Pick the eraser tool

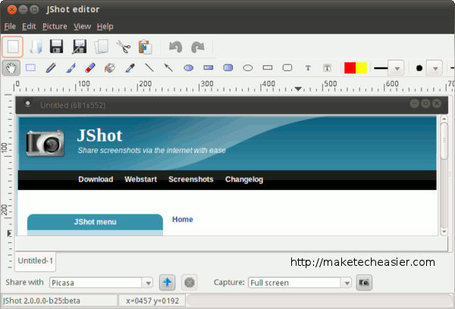click(x=89, y=68)
